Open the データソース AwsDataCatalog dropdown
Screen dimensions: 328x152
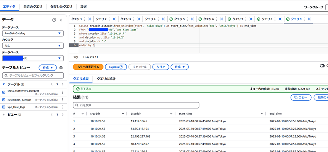click(x=33, y=33)
